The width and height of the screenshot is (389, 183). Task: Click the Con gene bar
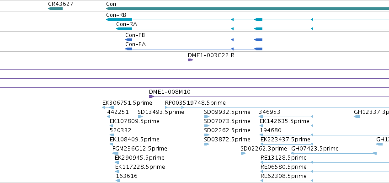tap(247, 9)
